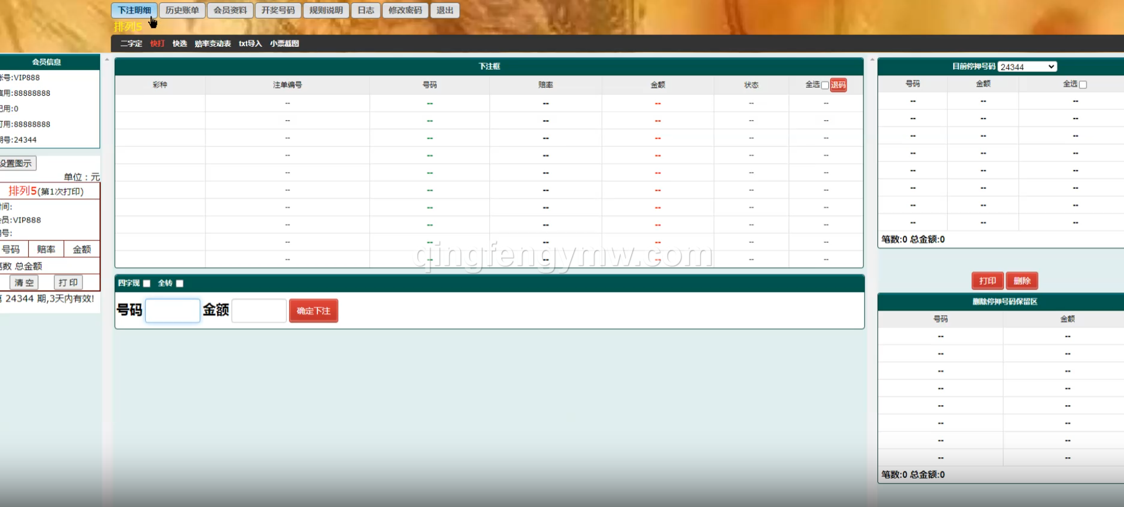Select the 二字定 submenu item
1124x507 pixels.
(131, 44)
